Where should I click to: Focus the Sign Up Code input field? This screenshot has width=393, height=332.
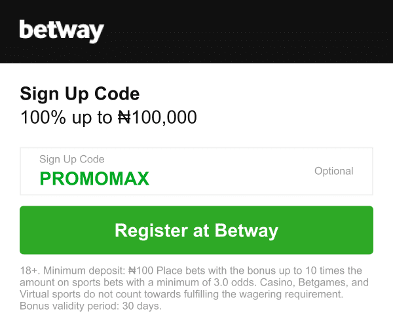pyautogui.click(x=196, y=171)
